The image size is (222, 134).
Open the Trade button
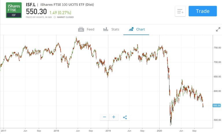pyautogui.click(x=203, y=11)
